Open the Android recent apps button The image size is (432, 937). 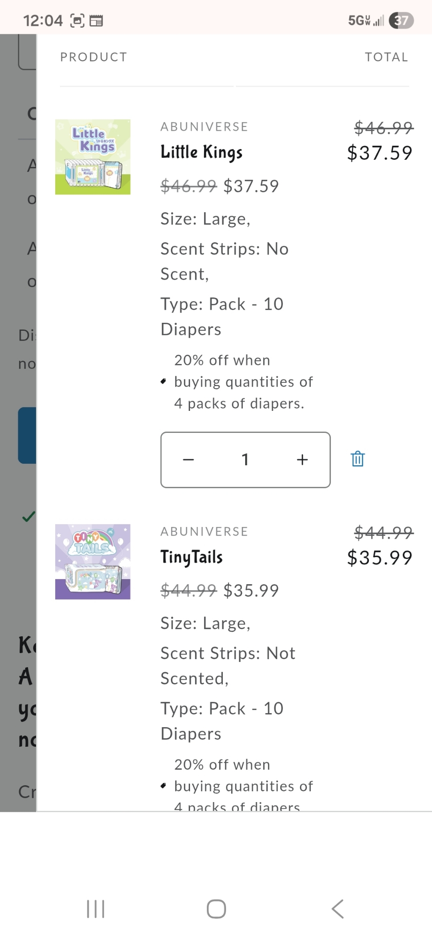pyautogui.click(x=95, y=909)
